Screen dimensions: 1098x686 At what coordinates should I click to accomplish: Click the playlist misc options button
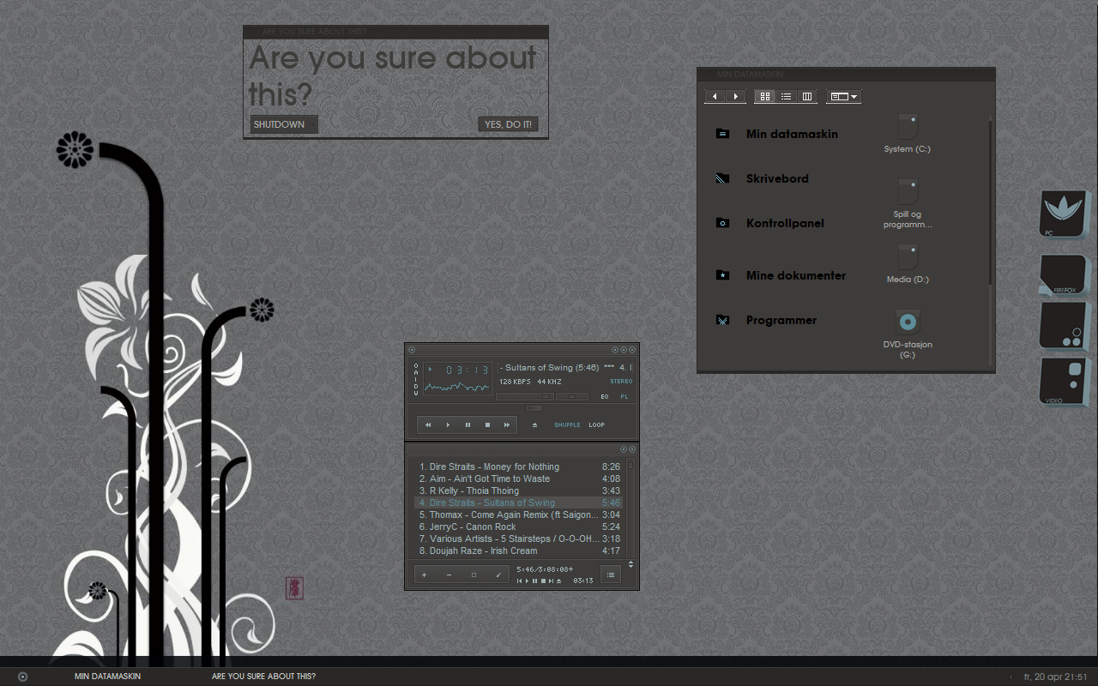498,575
